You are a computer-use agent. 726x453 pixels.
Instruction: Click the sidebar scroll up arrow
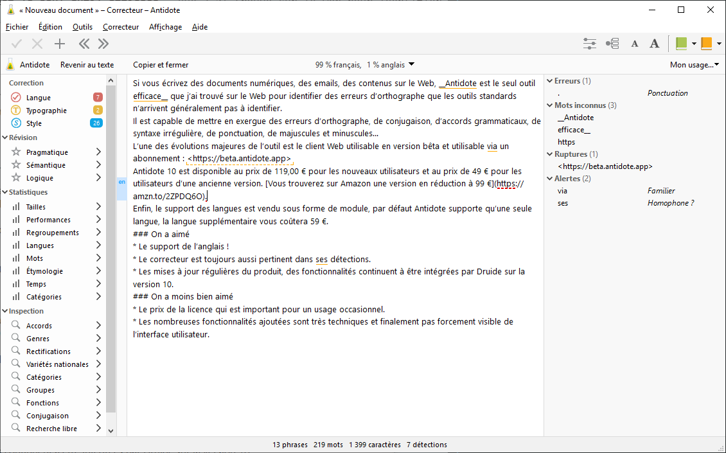click(111, 80)
